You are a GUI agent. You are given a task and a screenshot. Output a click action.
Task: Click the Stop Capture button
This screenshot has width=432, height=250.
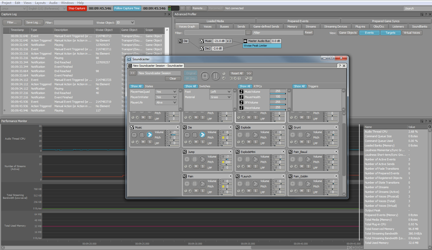(77, 8)
